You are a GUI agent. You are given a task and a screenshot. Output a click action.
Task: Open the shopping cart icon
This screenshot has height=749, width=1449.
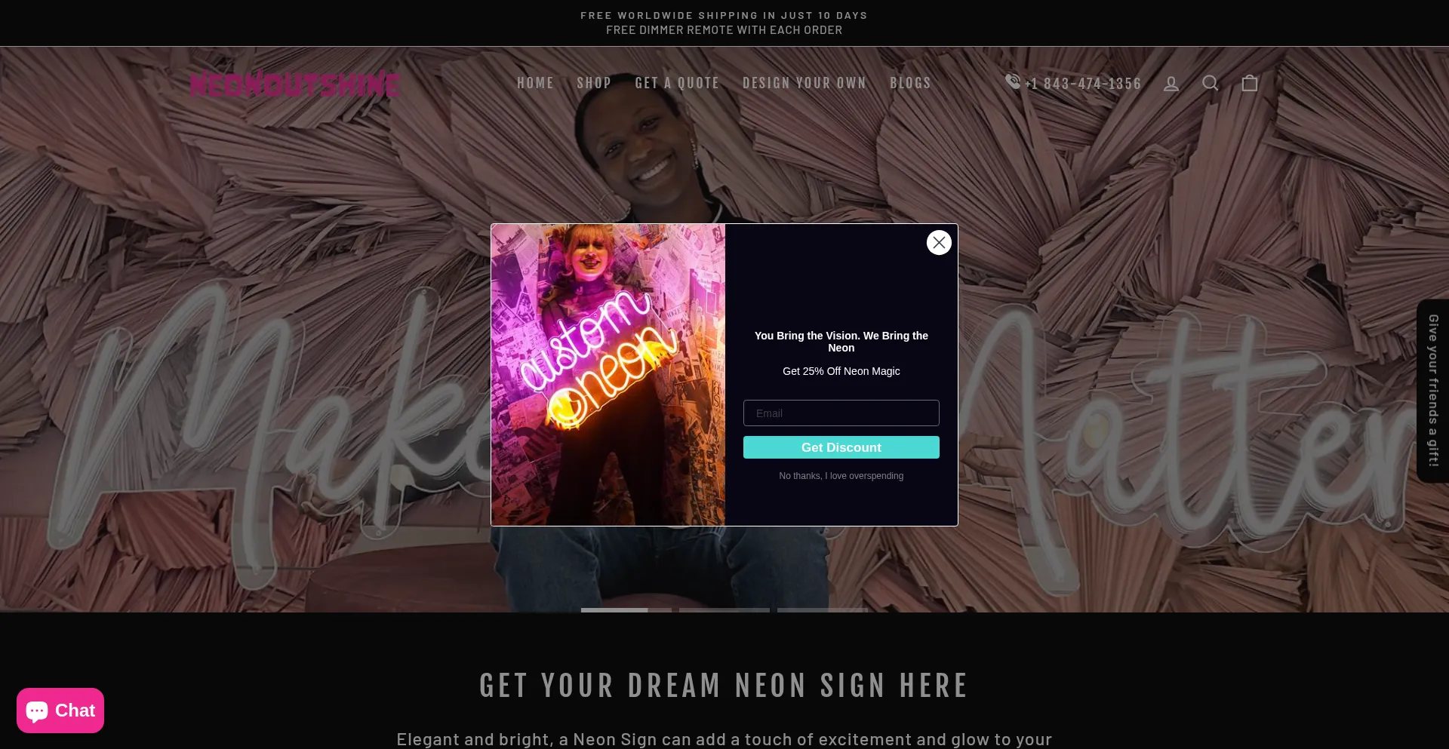tap(1250, 83)
